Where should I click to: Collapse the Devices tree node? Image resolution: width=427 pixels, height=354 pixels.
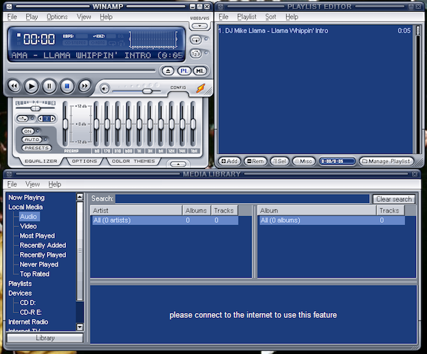click(x=20, y=293)
